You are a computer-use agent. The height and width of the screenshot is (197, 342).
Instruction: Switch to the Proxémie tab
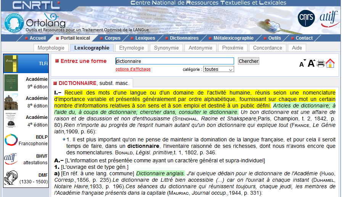pos(233,48)
